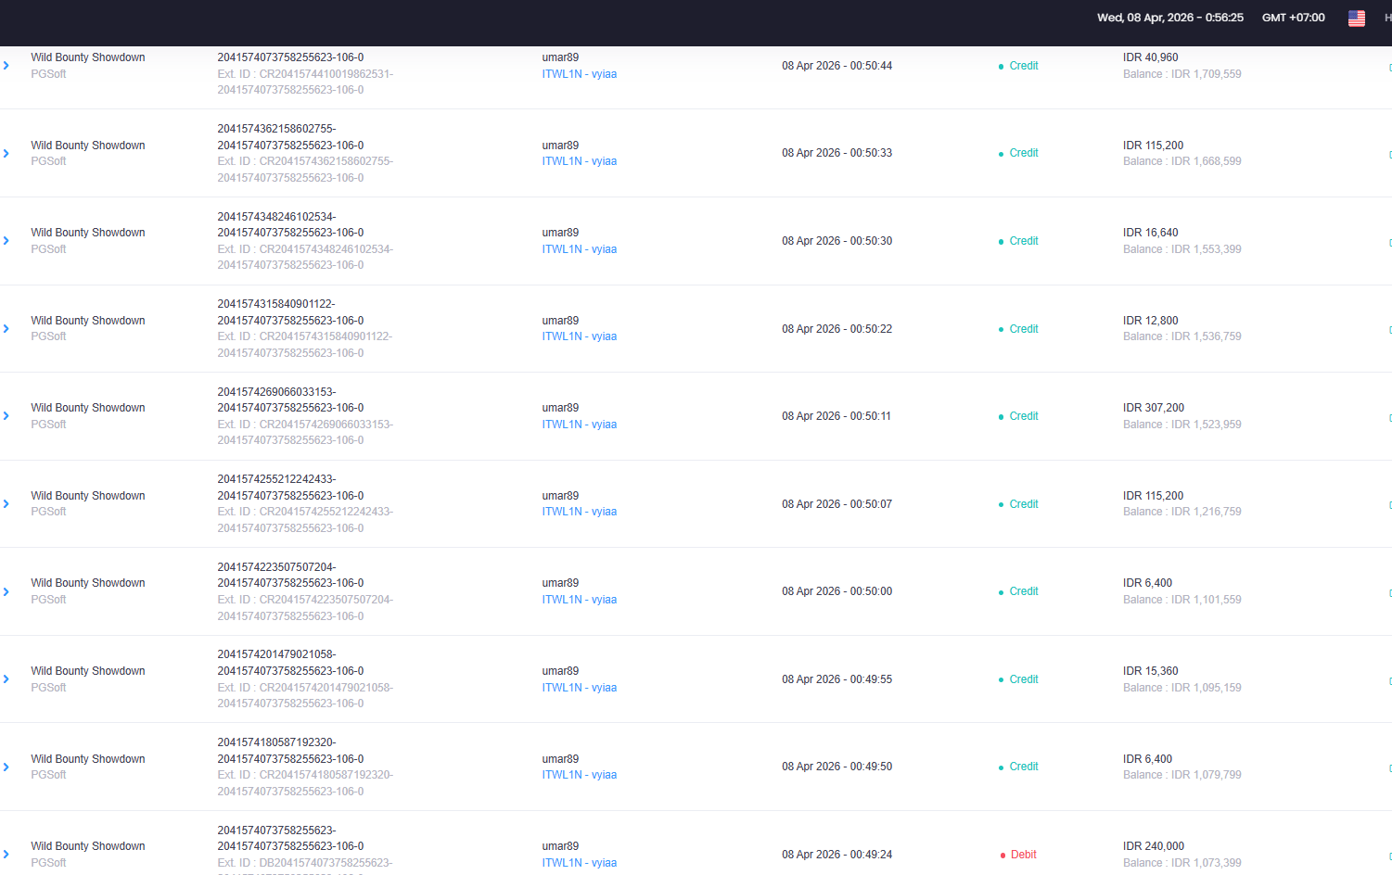1392x875 pixels.
Task: Click amount IDR 16,640
Action: click(1151, 233)
